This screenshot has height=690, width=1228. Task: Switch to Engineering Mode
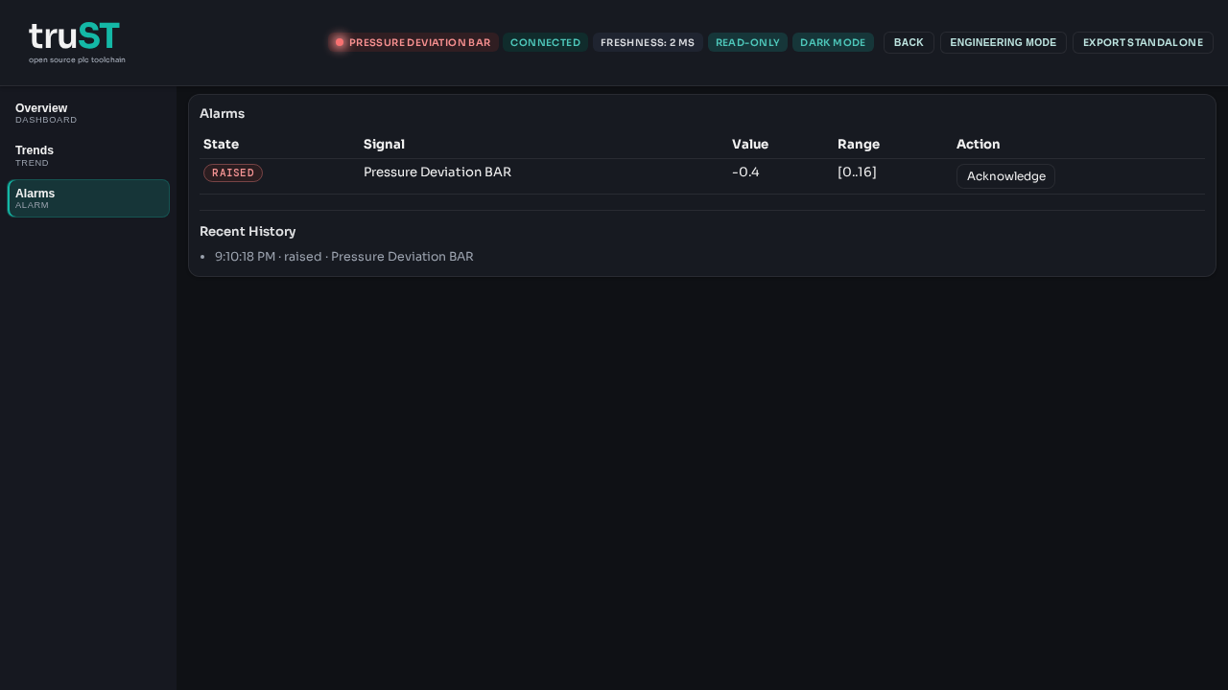(x=1003, y=42)
